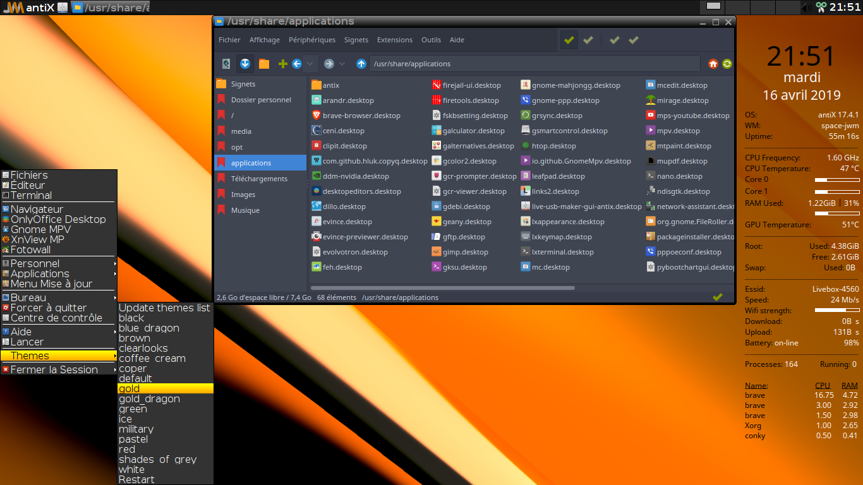Go forward with the grey right arrow
The image size is (863, 485).
click(x=329, y=64)
